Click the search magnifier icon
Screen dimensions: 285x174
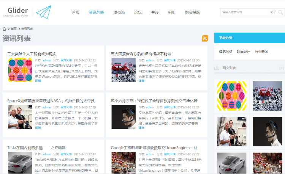coord(280,12)
